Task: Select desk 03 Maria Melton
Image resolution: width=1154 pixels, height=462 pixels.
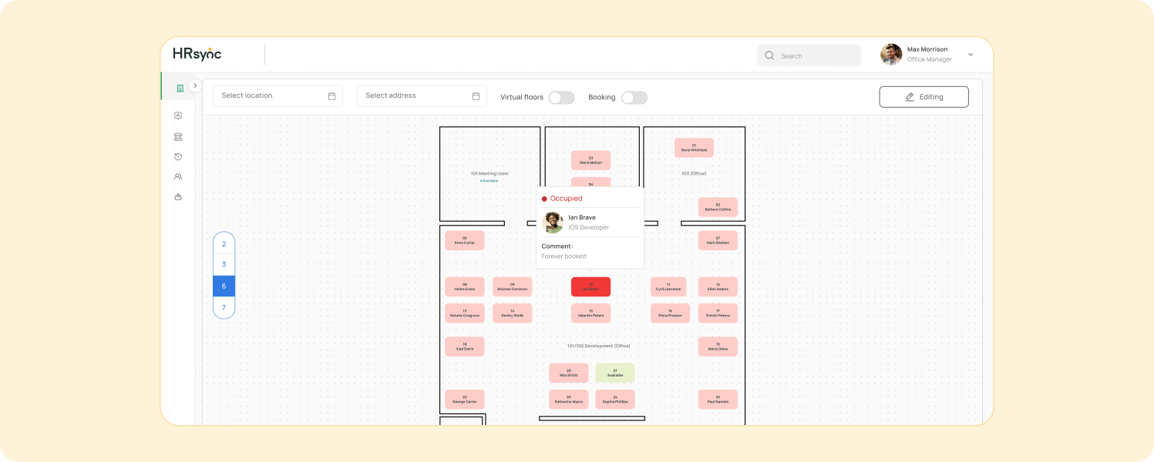Action: (590, 160)
